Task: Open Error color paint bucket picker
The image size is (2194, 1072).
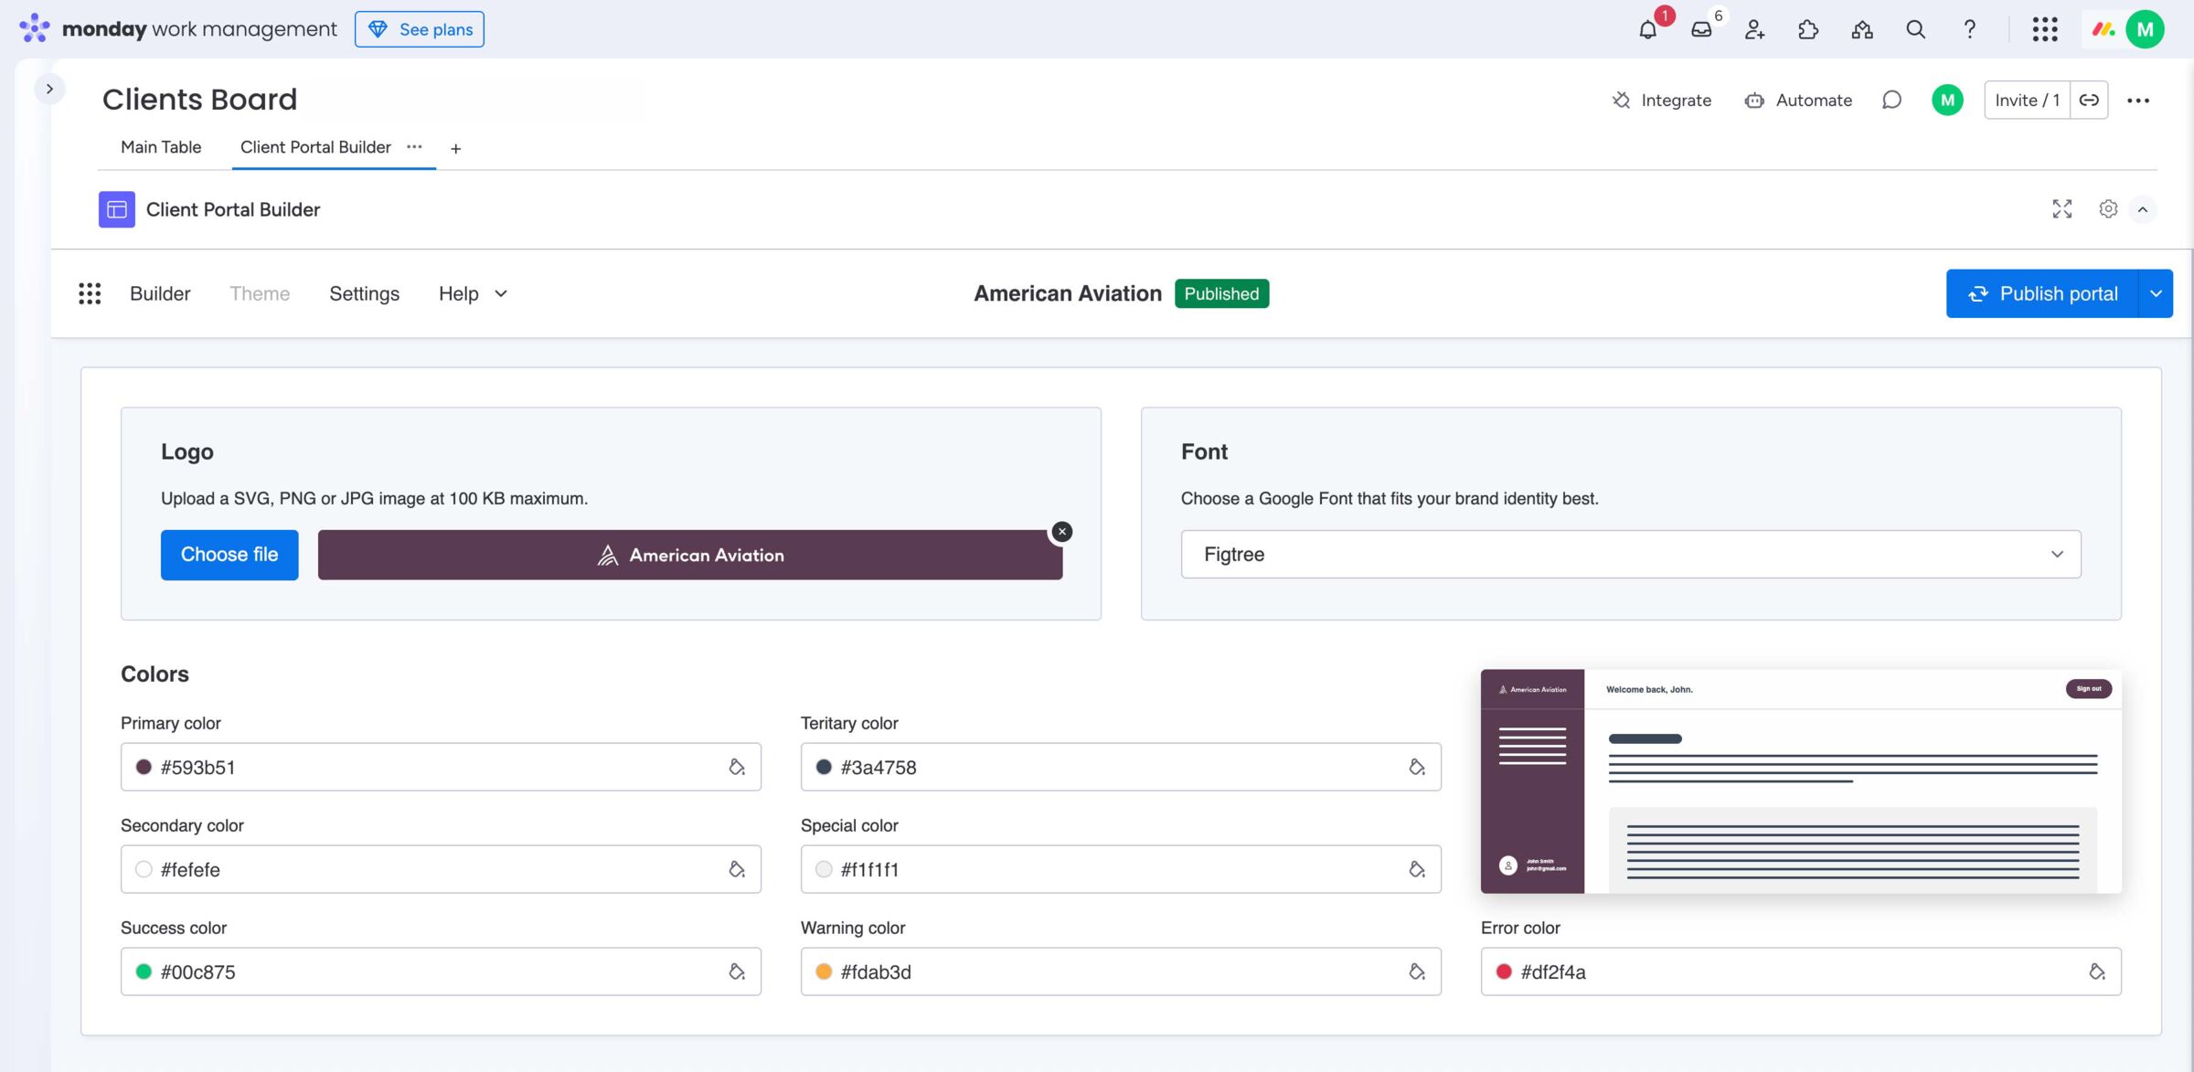Action: (x=2097, y=971)
